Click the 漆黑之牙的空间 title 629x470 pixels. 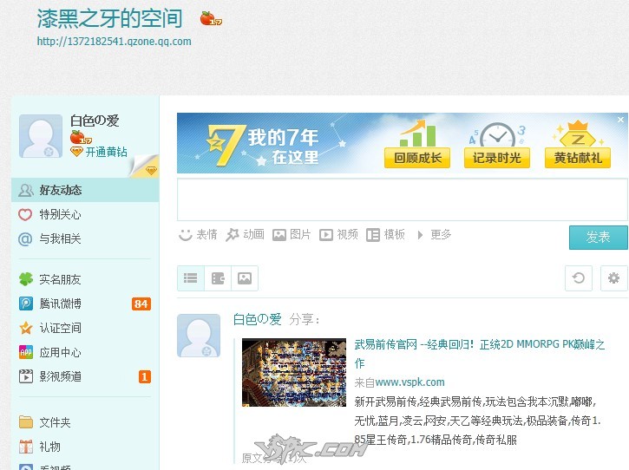109,19
